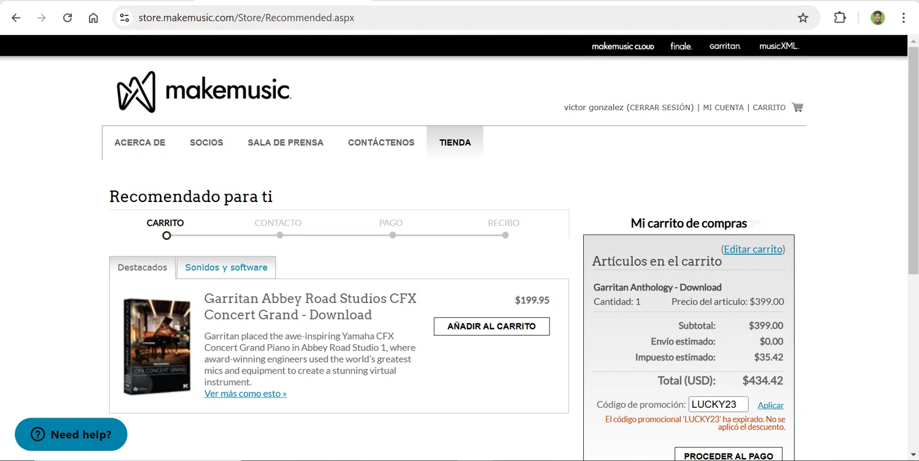This screenshot has width=919, height=461.
Task: Go back with the browser back arrow
Action: pyautogui.click(x=16, y=18)
